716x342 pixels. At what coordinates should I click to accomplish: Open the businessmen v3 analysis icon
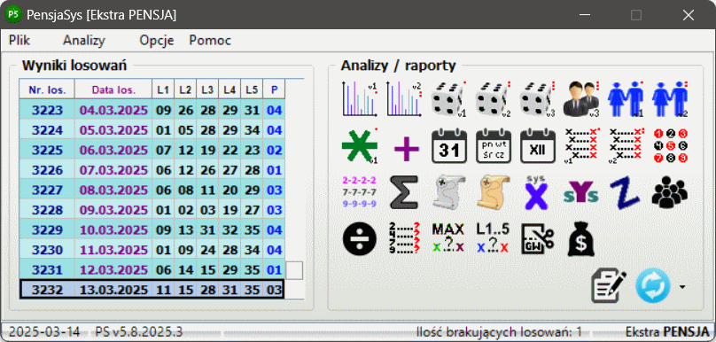tap(580, 98)
